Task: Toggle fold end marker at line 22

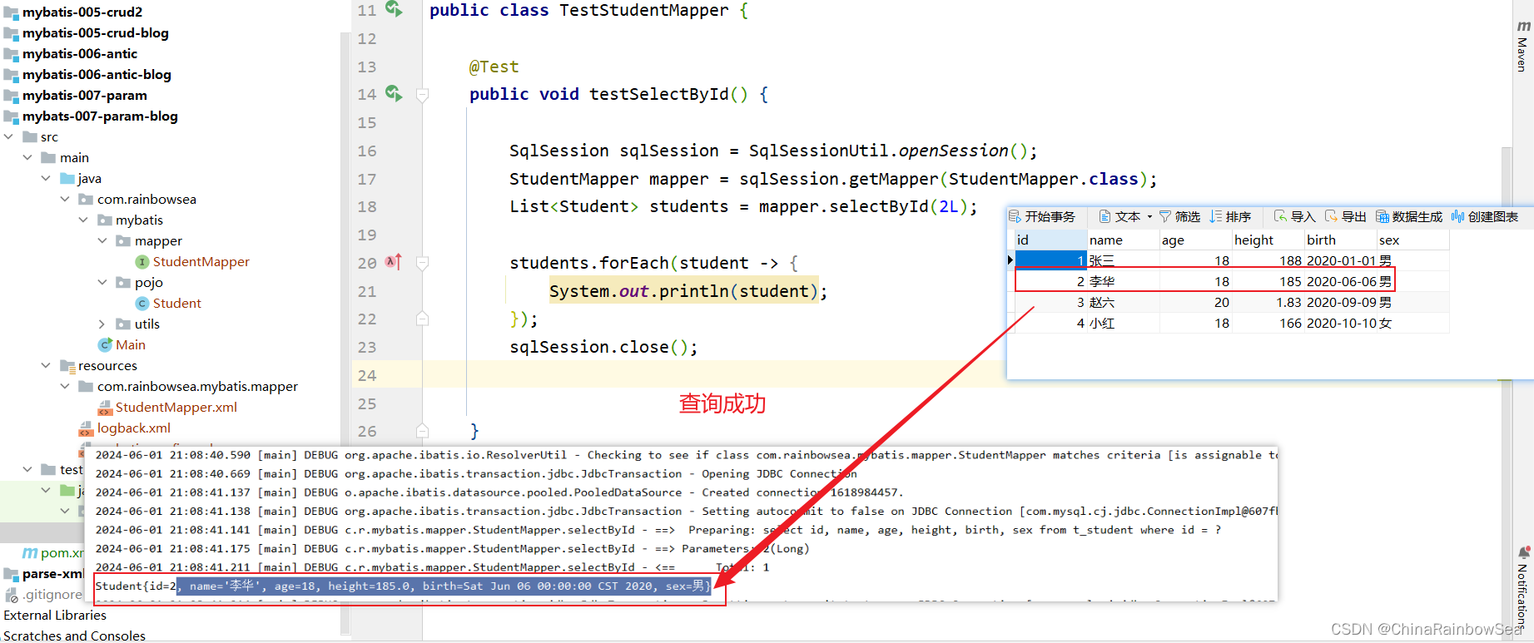Action: 422,319
